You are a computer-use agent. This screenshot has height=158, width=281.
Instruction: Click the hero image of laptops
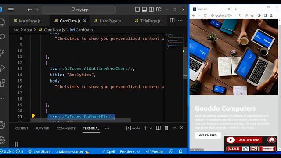tap(234, 57)
